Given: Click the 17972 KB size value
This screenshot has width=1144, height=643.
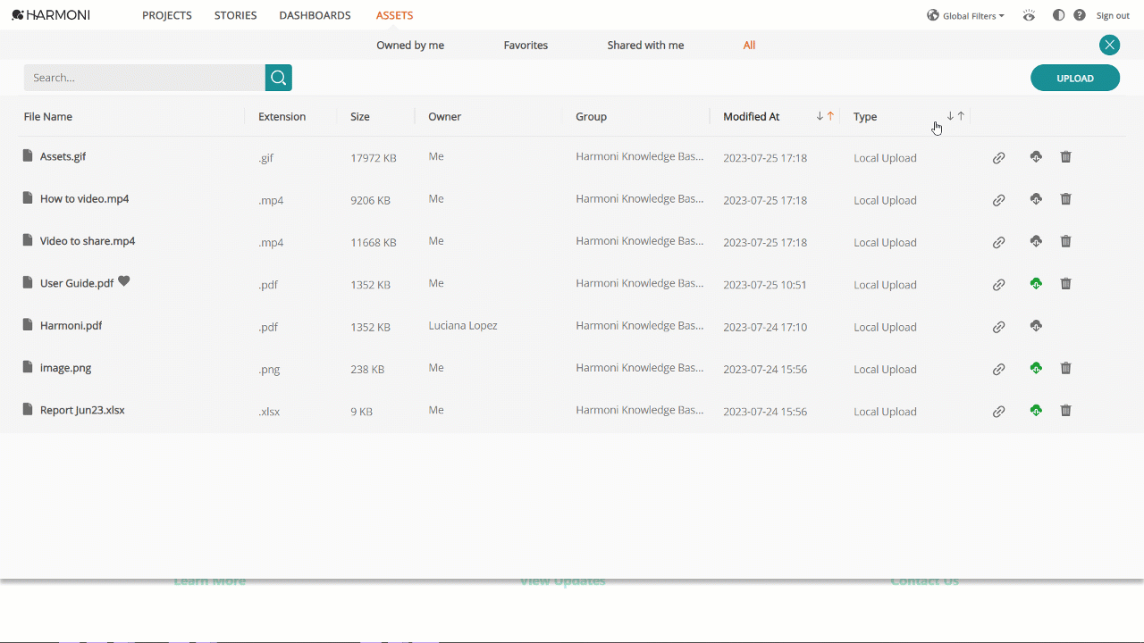Looking at the screenshot, I should [x=374, y=158].
